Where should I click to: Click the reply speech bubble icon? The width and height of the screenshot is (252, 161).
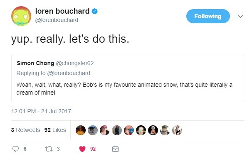click(15, 149)
